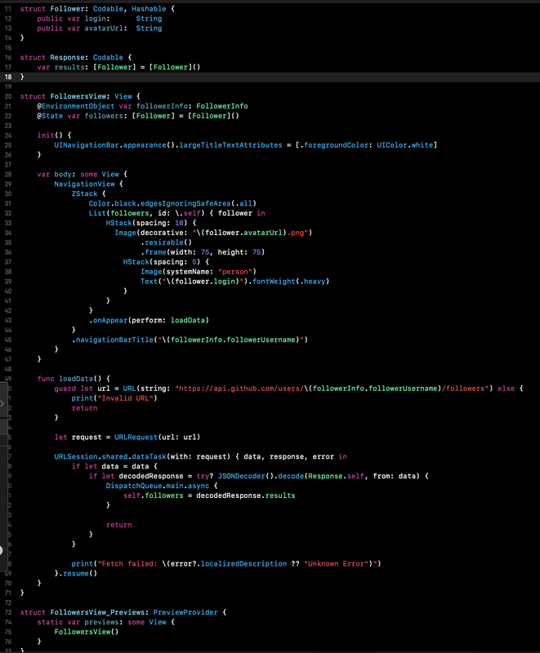540x653 pixels.
Task: Click 'FollowersView()' on line 75
Action: [87, 632]
